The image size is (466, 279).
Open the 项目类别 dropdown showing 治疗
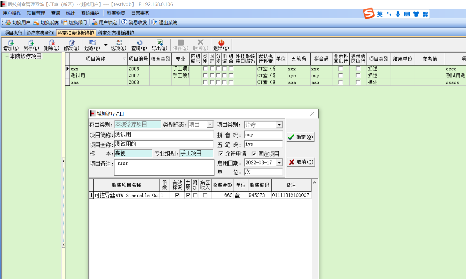point(279,125)
